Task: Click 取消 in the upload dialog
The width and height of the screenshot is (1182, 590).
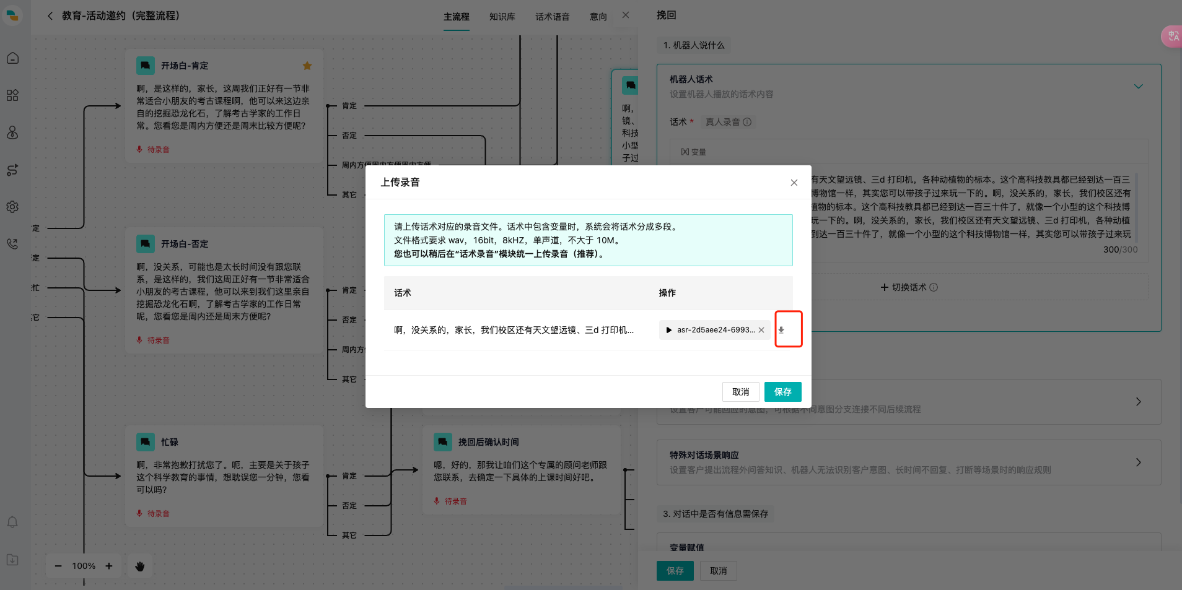Action: tap(741, 392)
